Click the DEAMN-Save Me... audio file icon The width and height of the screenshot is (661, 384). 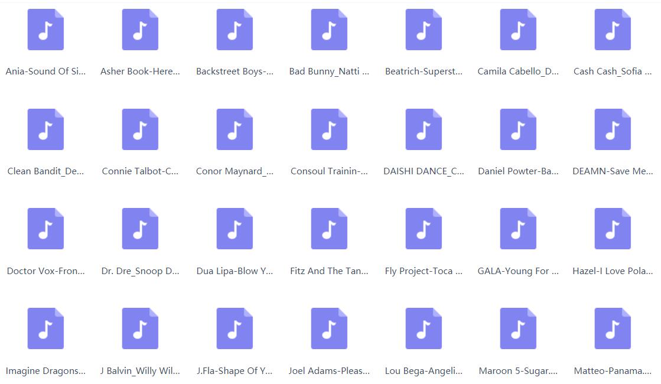tap(613, 129)
